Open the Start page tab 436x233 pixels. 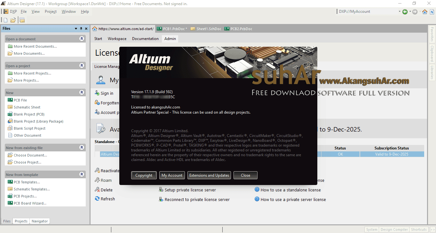pos(98,39)
